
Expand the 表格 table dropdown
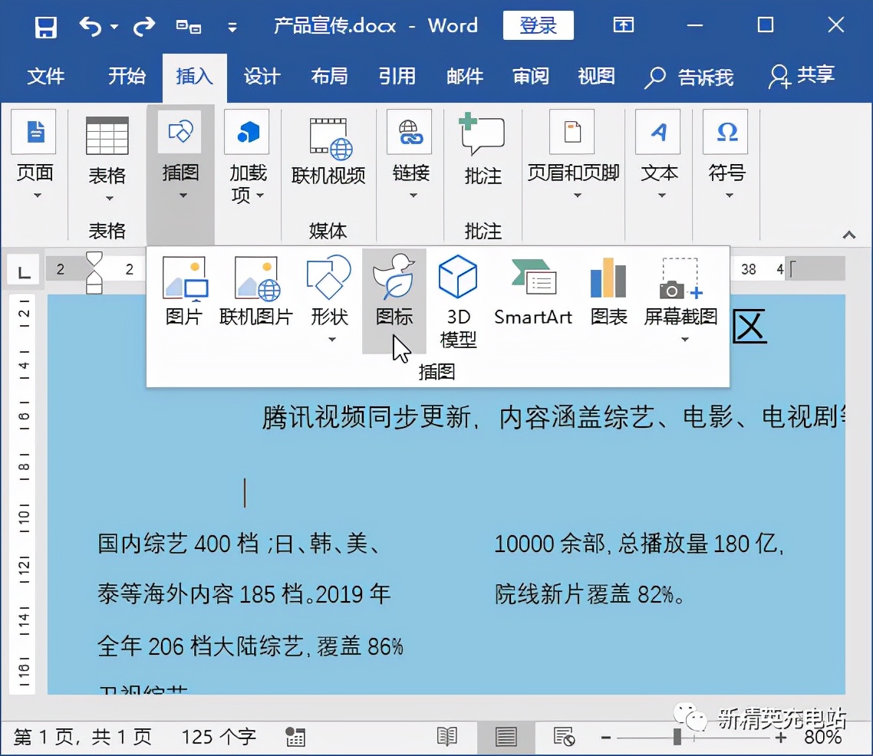tap(107, 198)
